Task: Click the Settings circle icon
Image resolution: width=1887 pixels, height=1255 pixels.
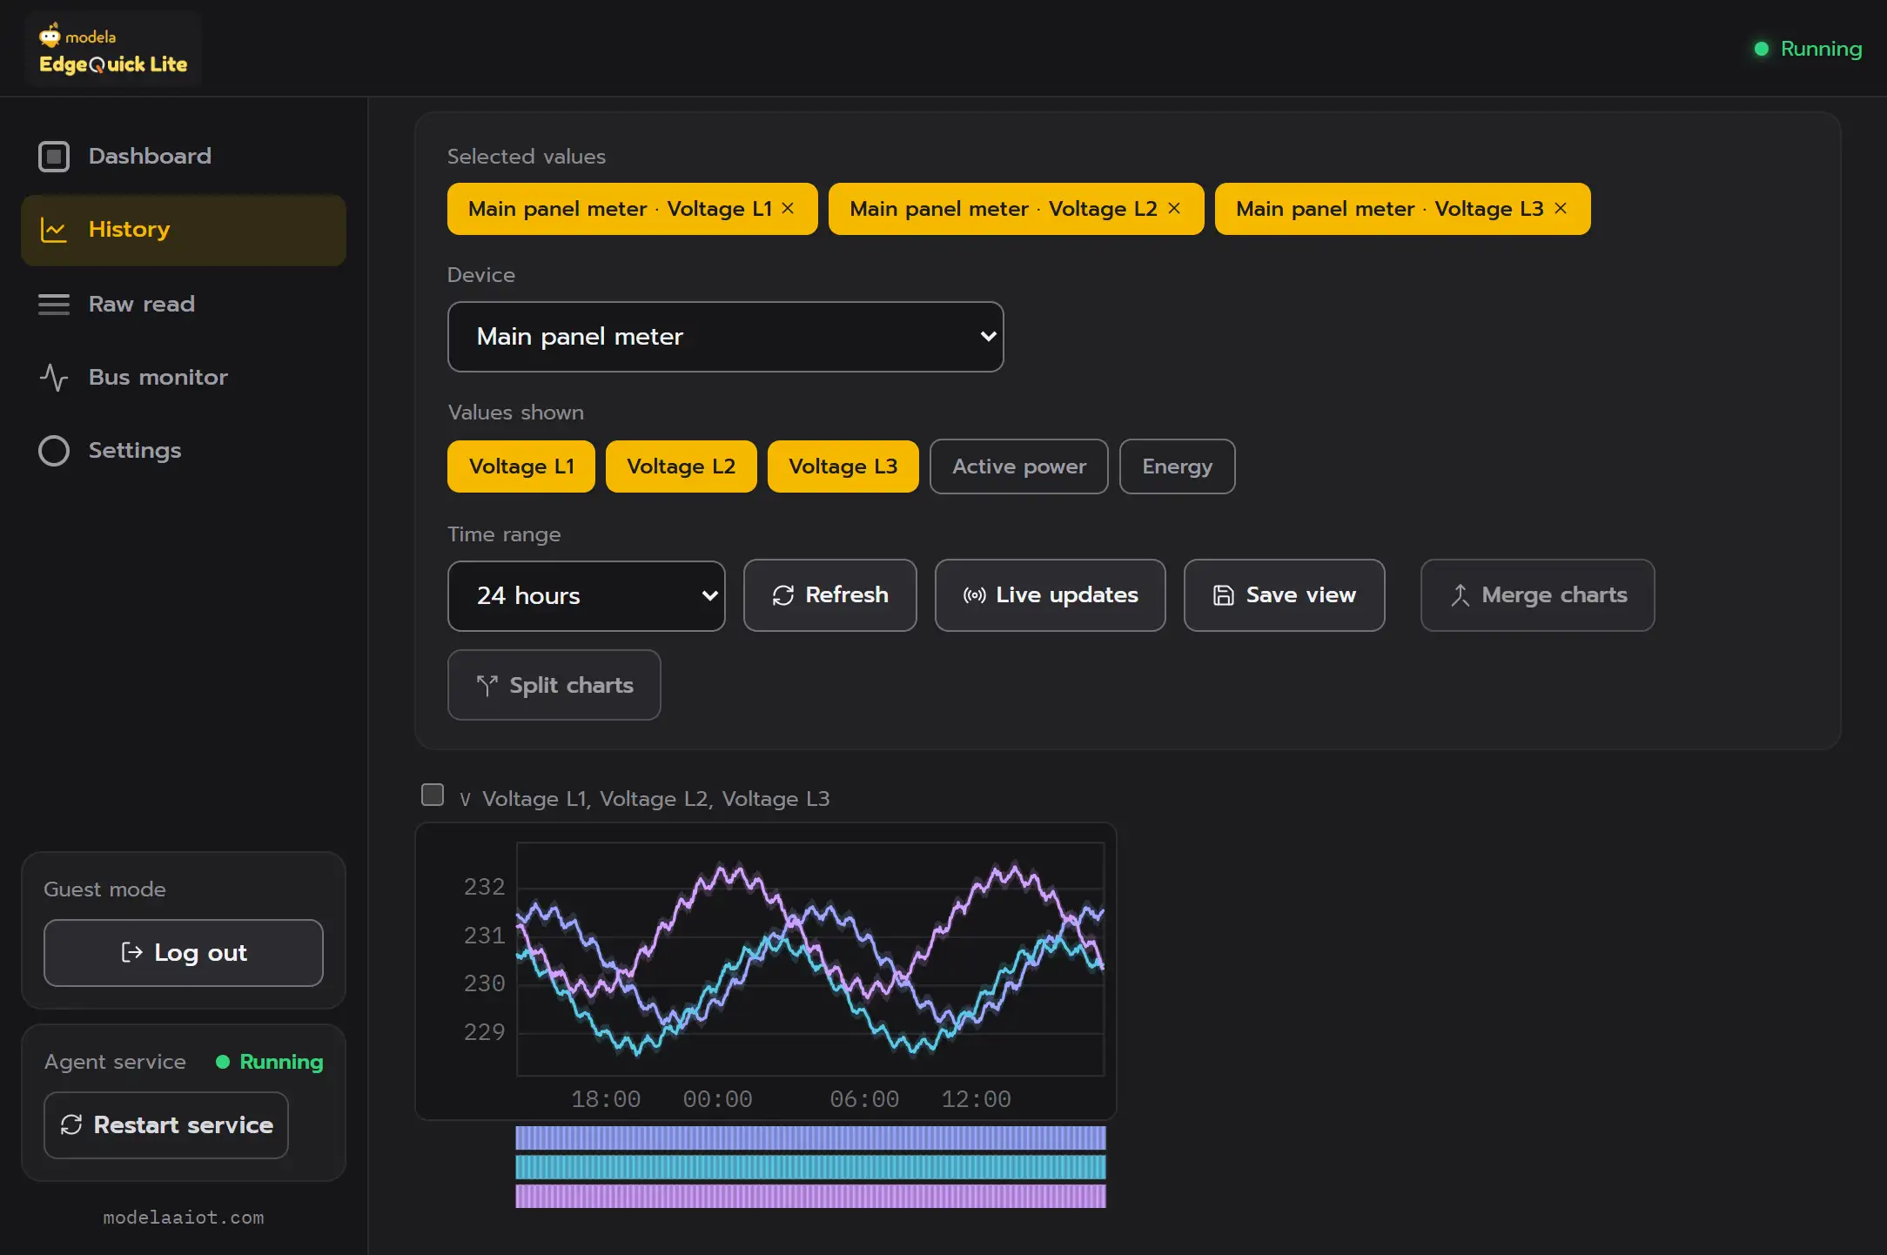Action: point(54,451)
